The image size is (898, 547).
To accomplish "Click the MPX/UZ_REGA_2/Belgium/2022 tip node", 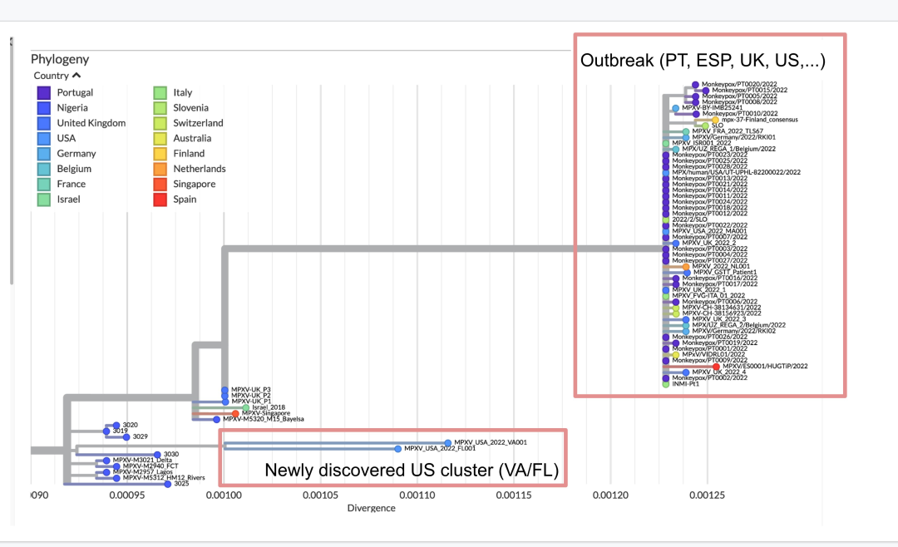I will [686, 325].
